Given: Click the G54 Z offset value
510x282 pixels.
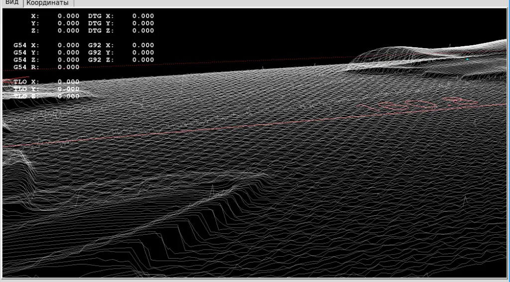Looking at the screenshot, I should click(68, 60).
